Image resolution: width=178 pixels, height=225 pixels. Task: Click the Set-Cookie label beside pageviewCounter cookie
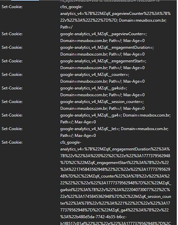point(12,34)
